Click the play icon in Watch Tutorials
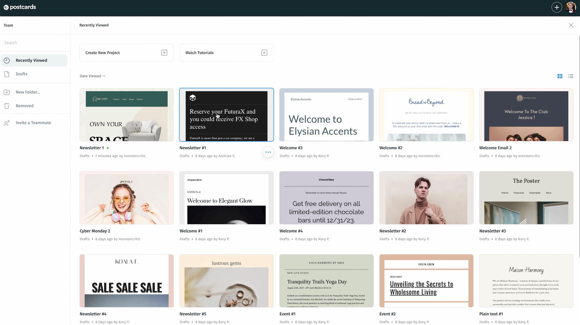Viewport: 580px width, 325px height. click(264, 53)
